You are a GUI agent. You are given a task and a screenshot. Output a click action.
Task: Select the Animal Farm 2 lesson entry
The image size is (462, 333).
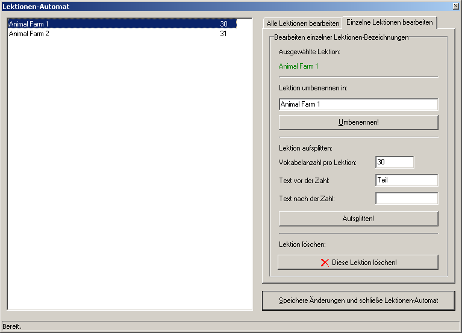[29, 34]
